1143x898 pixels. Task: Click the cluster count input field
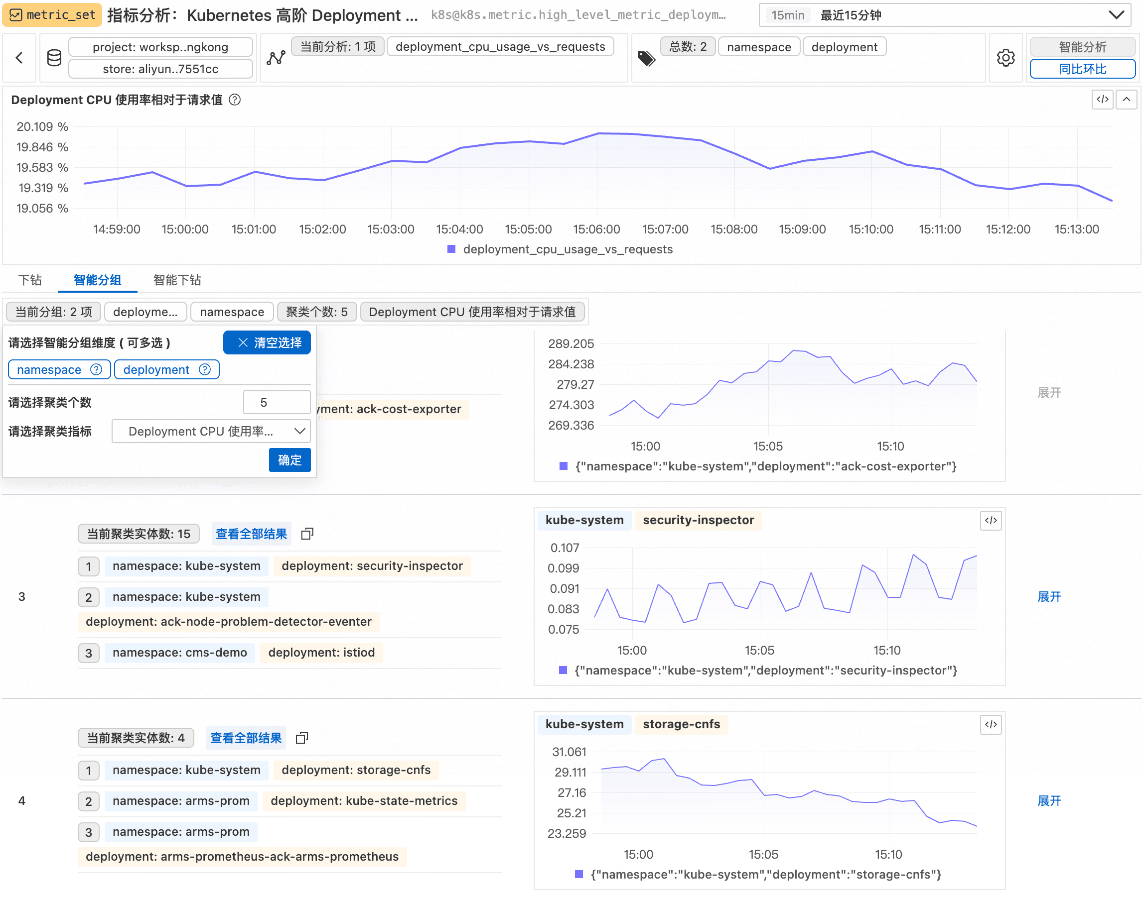coord(276,403)
